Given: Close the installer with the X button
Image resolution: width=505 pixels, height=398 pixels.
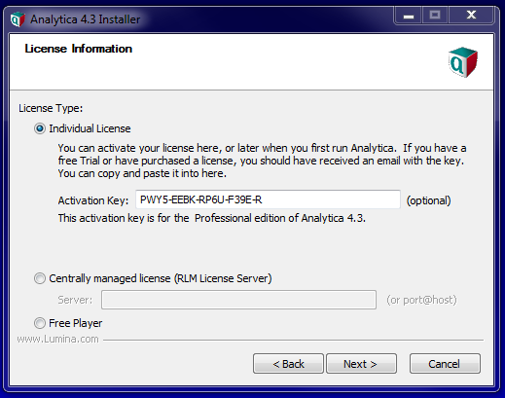Looking at the screenshot, I should pyautogui.click(x=471, y=16).
